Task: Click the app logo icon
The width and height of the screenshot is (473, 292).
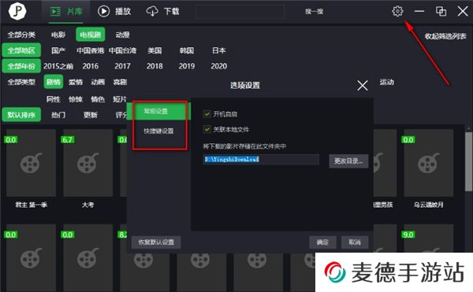Action: 17,11
